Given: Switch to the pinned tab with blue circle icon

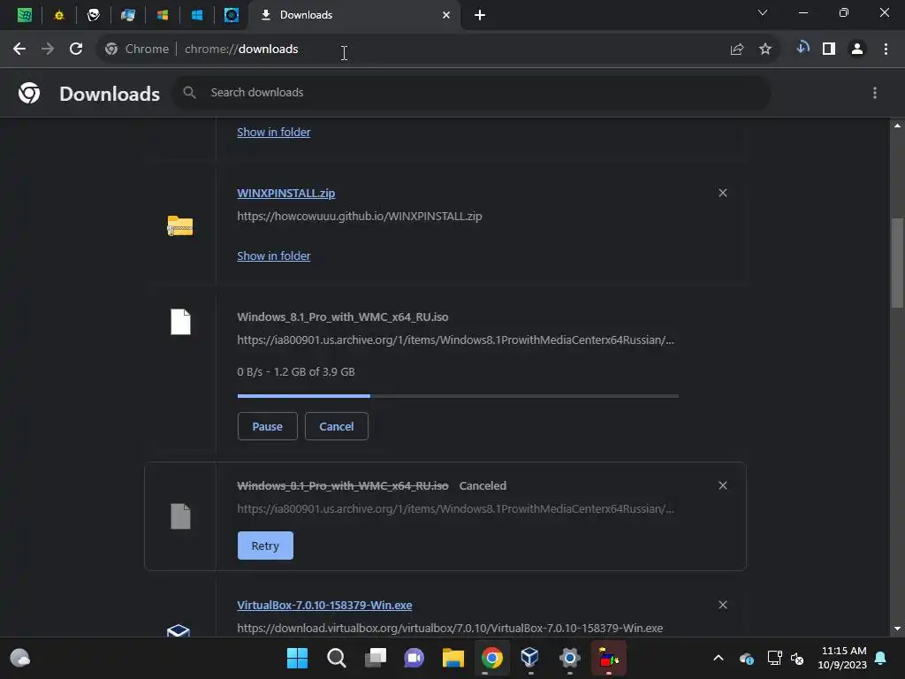Looking at the screenshot, I should coord(232,15).
